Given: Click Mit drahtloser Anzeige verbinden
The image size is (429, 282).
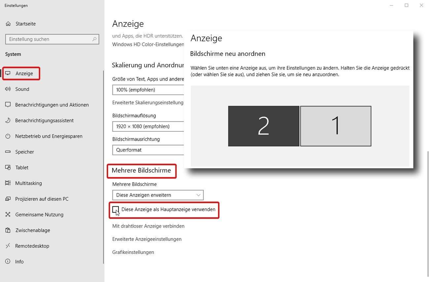Looking at the screenshot, I should (148, 226).
